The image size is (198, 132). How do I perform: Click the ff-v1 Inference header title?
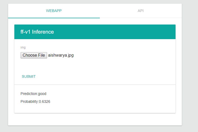(37, 32)
